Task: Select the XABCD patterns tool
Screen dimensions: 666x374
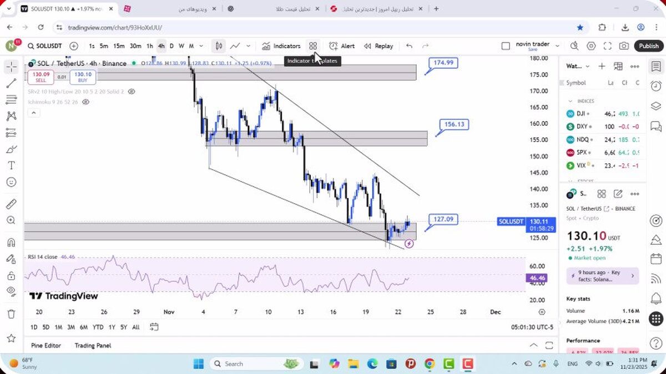Action: [x=11, y=117]
